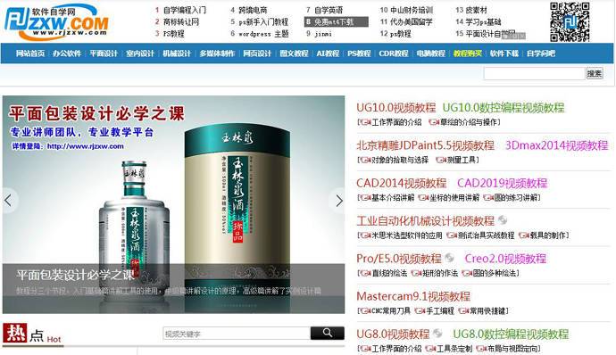Click the globe icon beside 工业自动化机械设计视频教程
The height and width of the screenshot is (355, 616).
click(x=503, y=220)
